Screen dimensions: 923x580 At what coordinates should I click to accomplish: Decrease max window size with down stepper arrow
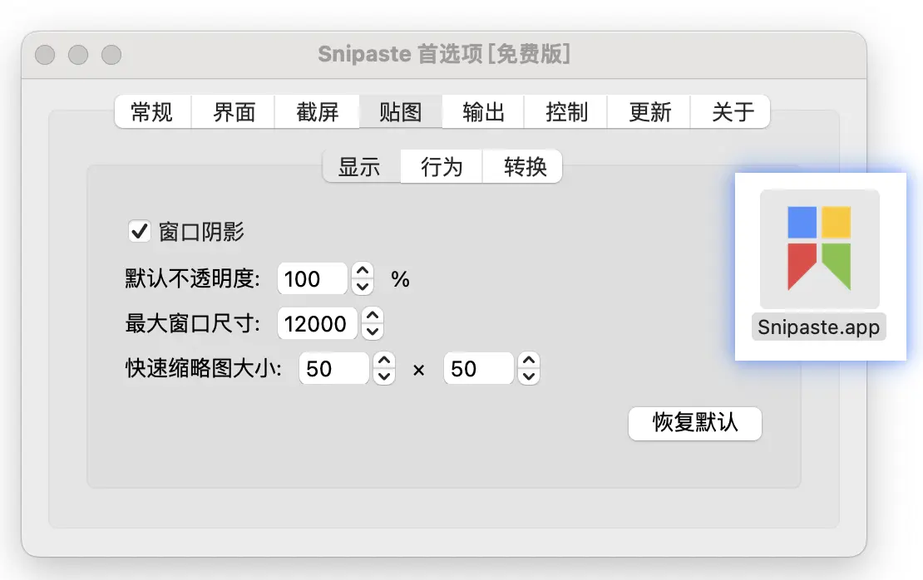[373, 330]
